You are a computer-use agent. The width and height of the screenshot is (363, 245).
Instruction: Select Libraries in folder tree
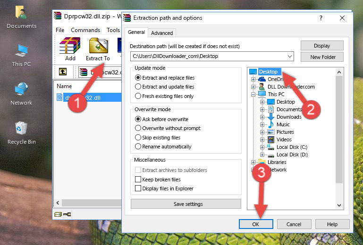(x=277, y=162)
